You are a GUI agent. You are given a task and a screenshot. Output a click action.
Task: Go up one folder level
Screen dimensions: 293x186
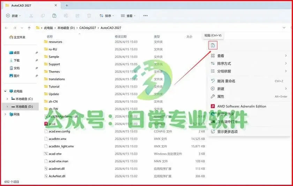point(29,28)
